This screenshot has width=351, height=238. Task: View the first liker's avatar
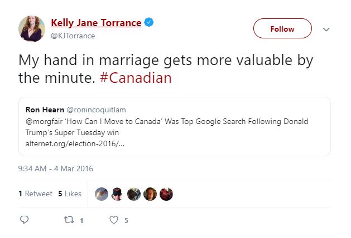pyautogui.click(x=101, y=194)
